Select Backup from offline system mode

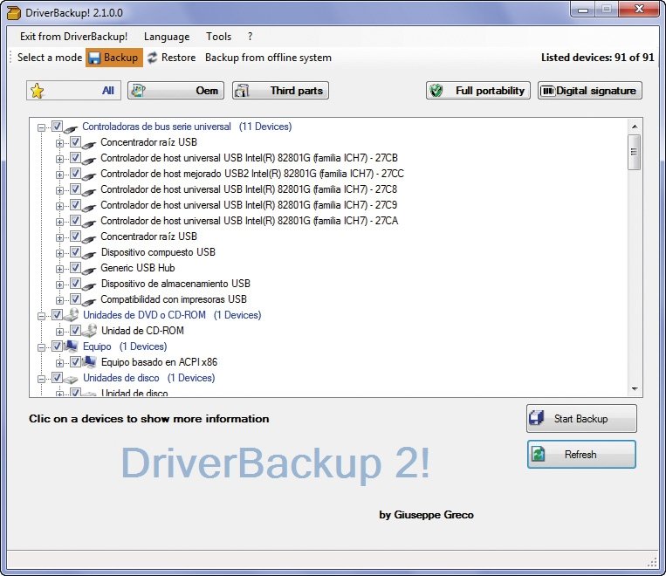pos(269,58)
